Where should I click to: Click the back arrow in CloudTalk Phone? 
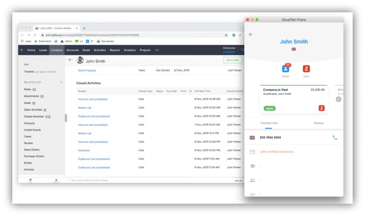coord(251,35)
